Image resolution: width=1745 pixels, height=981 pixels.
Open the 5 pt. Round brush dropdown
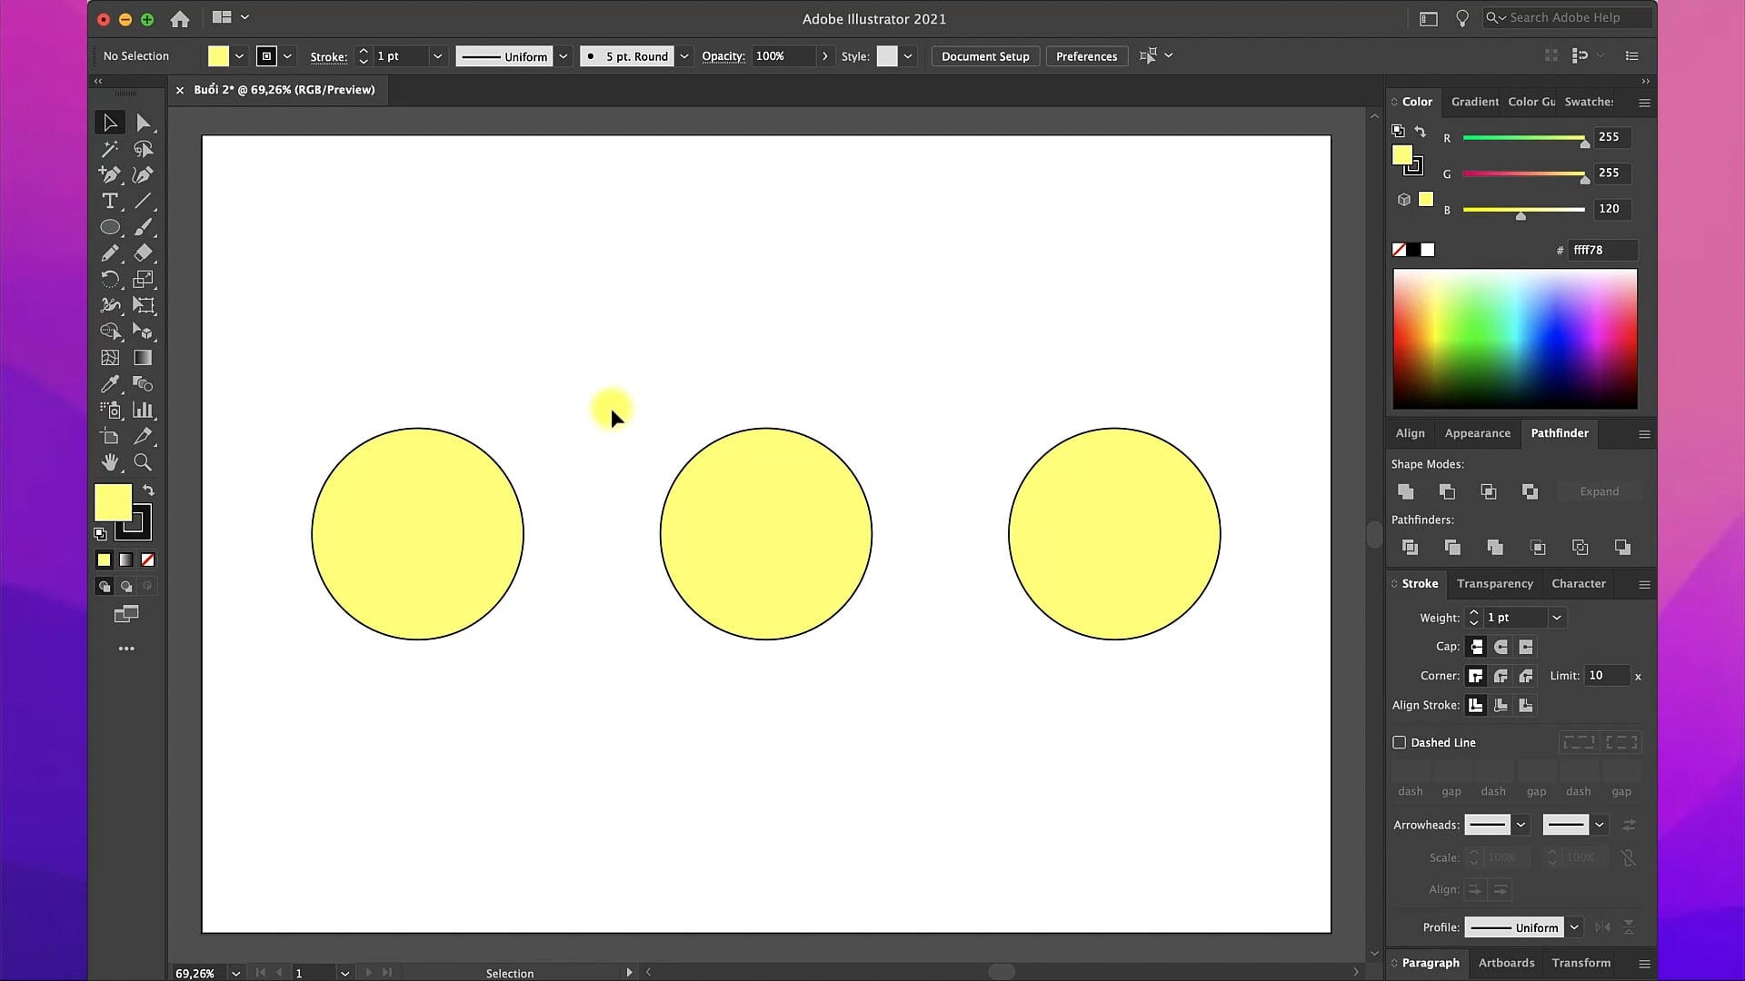click(684, 56)
